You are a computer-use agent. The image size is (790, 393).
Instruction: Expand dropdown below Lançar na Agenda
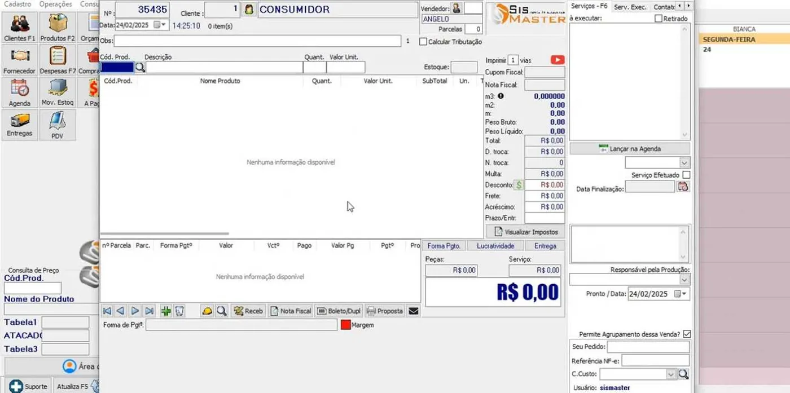684,163
